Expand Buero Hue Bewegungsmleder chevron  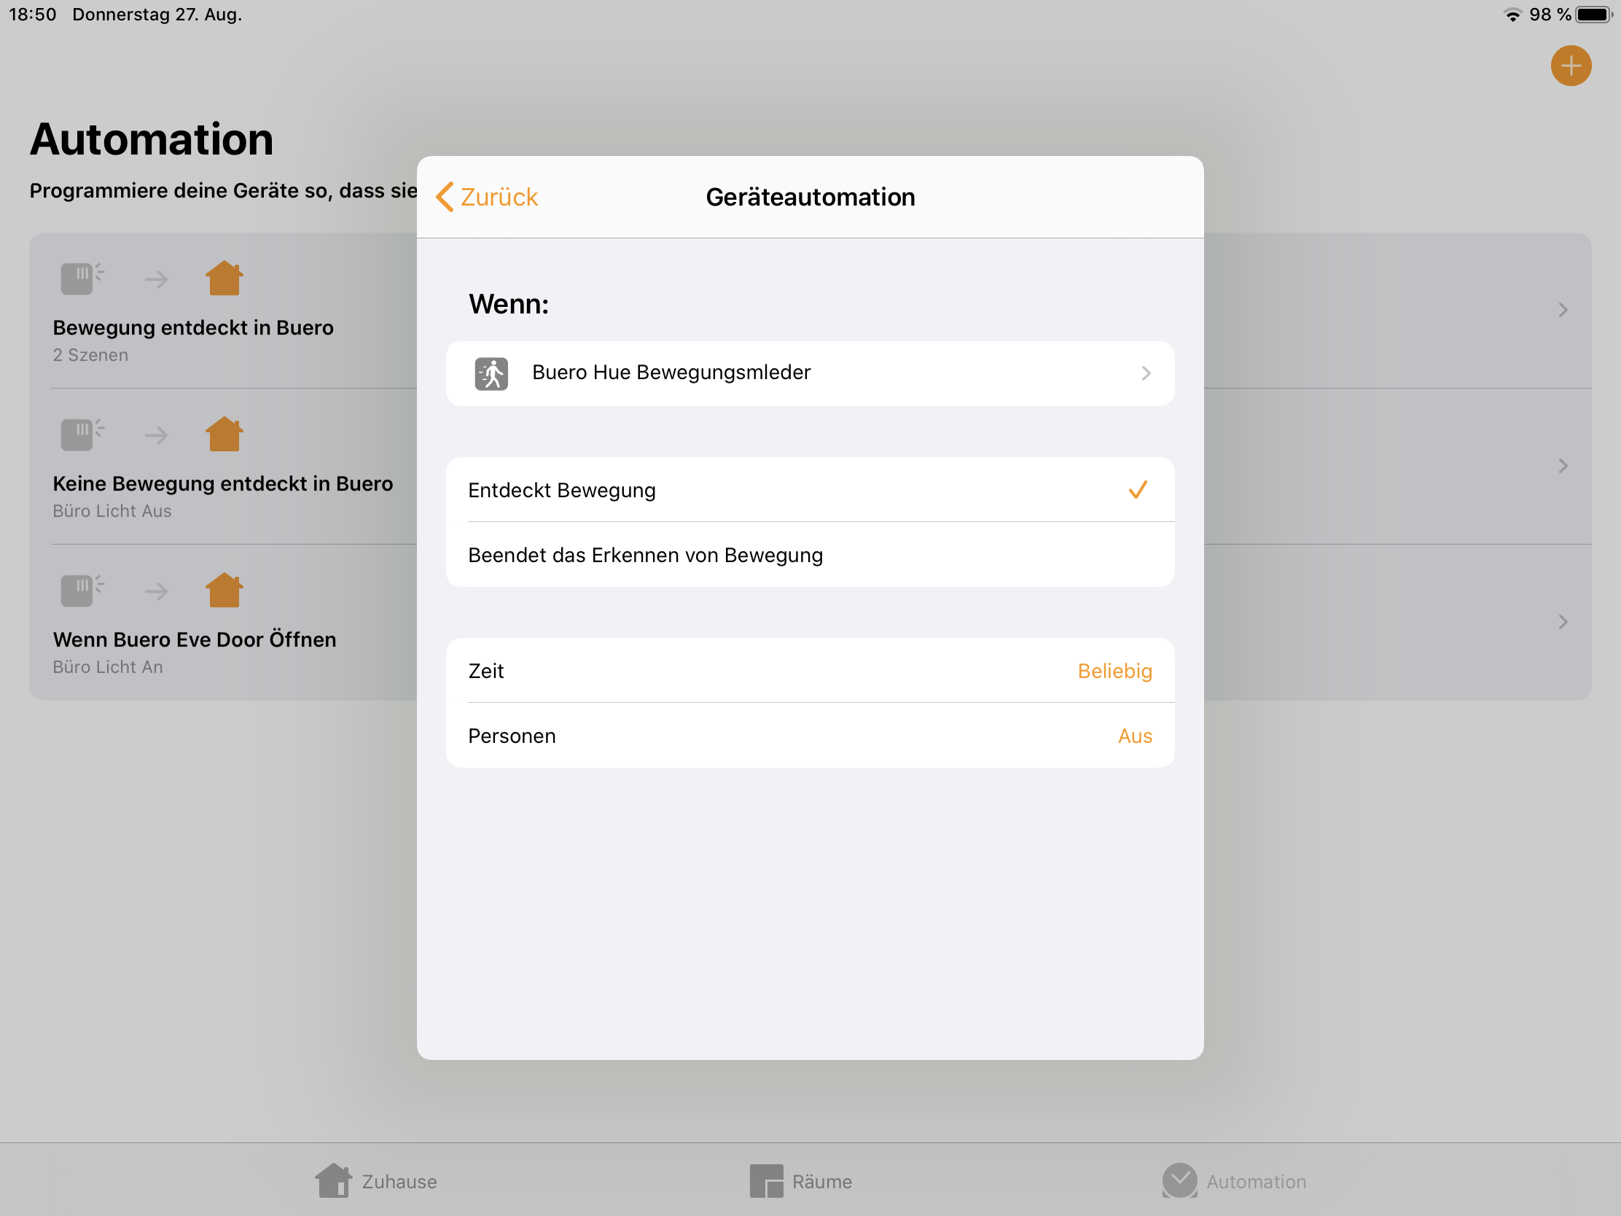1145,374
